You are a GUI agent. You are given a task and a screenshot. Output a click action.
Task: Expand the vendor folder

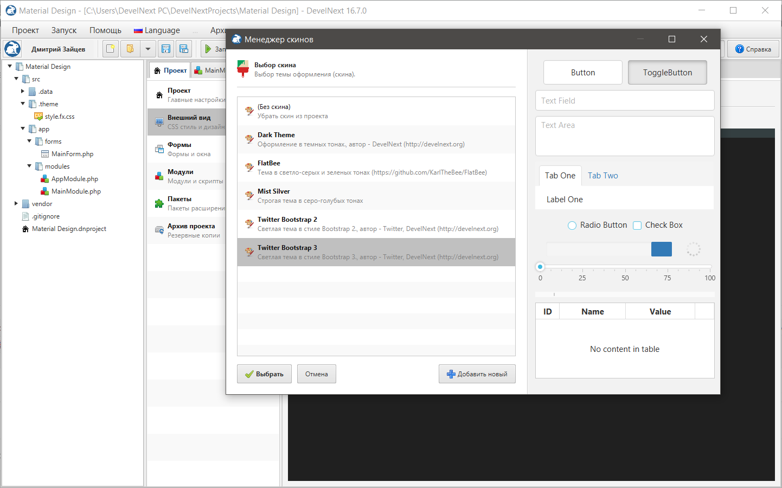point(16,204)
